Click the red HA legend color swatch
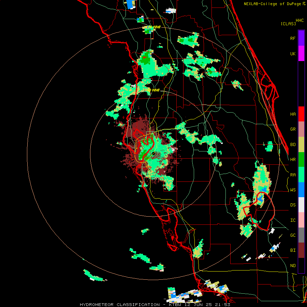Viewport: 307px width, 307px height. pyautogui.click(x=301, y=114)
